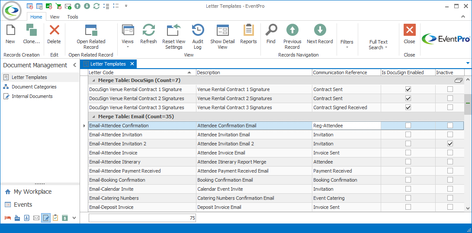
Task: Go to Next Record
Action: pos(320,34)
